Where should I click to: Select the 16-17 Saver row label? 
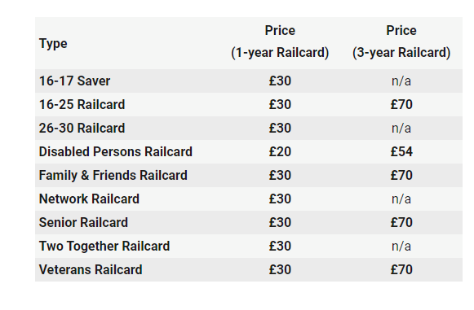[74, 81]
